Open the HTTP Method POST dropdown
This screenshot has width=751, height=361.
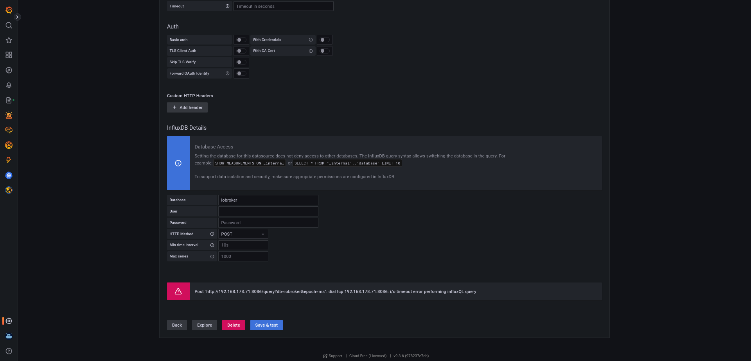(243, 234)
